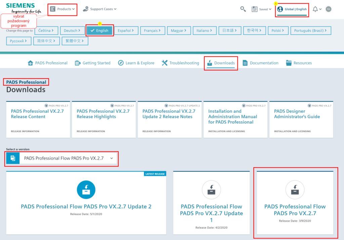Open the Resources tab
The width and height of the screenshot is (344, 240).
(299, 63)
